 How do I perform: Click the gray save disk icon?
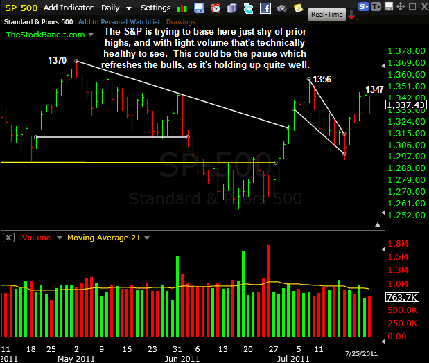click(389, 6)
